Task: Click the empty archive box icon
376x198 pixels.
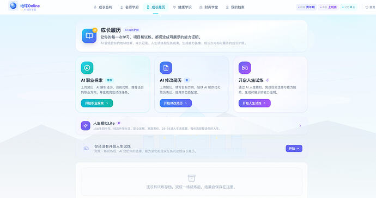Action: coord(191,178)
